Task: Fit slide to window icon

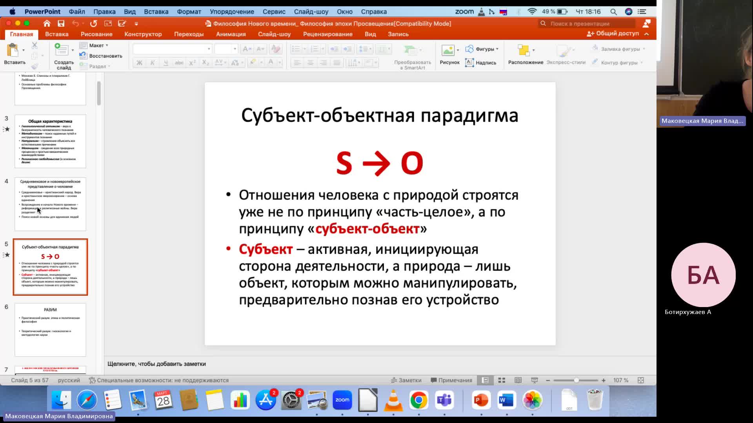Action: 641,380
